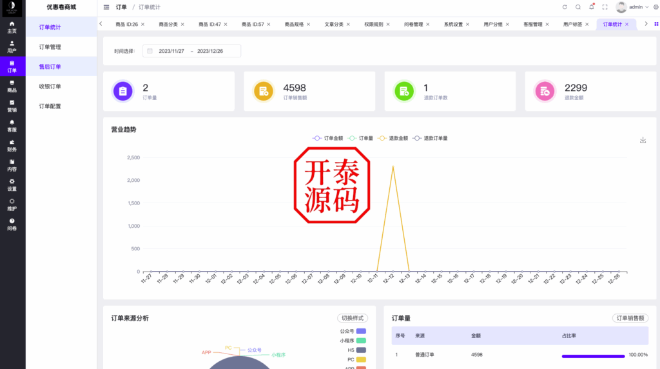
Task: Open the 财务 finance sidebar icon
Action: tap(12, 146)
